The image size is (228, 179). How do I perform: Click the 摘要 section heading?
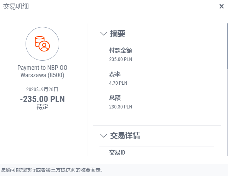pyautogui.click(x=118, y=34)
